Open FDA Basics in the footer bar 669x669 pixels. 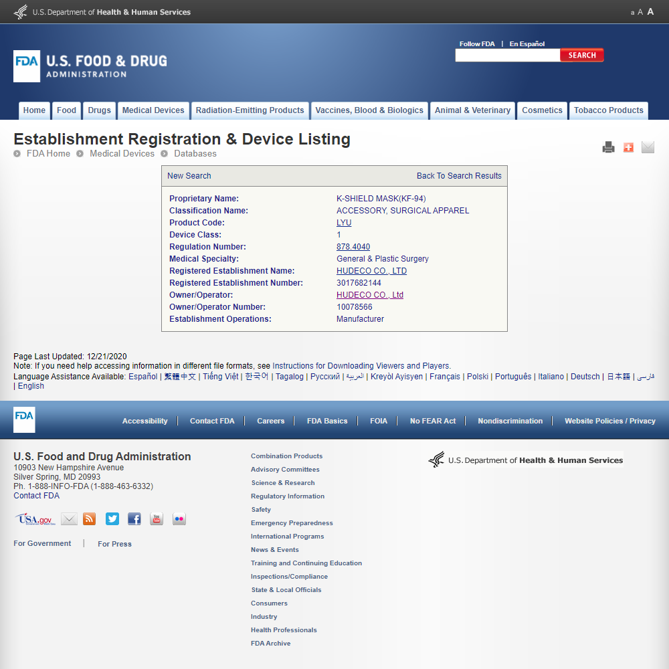tap(327, 421)
